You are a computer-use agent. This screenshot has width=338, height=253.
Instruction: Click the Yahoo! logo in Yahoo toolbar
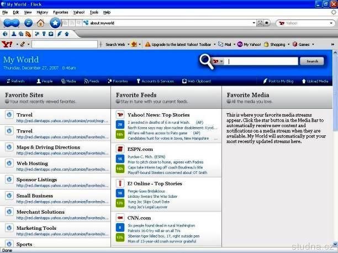coord(7,44)
